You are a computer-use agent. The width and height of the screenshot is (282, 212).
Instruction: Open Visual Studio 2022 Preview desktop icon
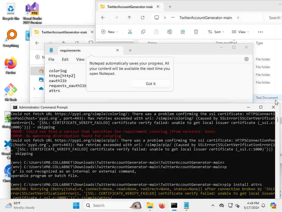(32, 13)
